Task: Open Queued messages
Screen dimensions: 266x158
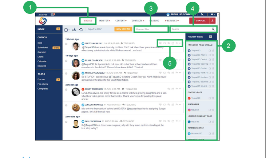Action: click(41, 52)
